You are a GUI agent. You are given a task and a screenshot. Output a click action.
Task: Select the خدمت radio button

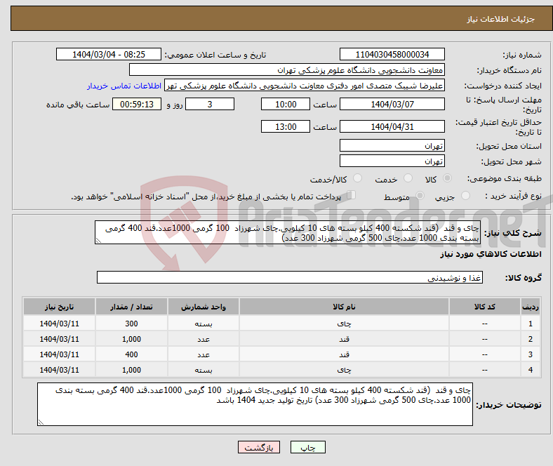click(408, 178)
